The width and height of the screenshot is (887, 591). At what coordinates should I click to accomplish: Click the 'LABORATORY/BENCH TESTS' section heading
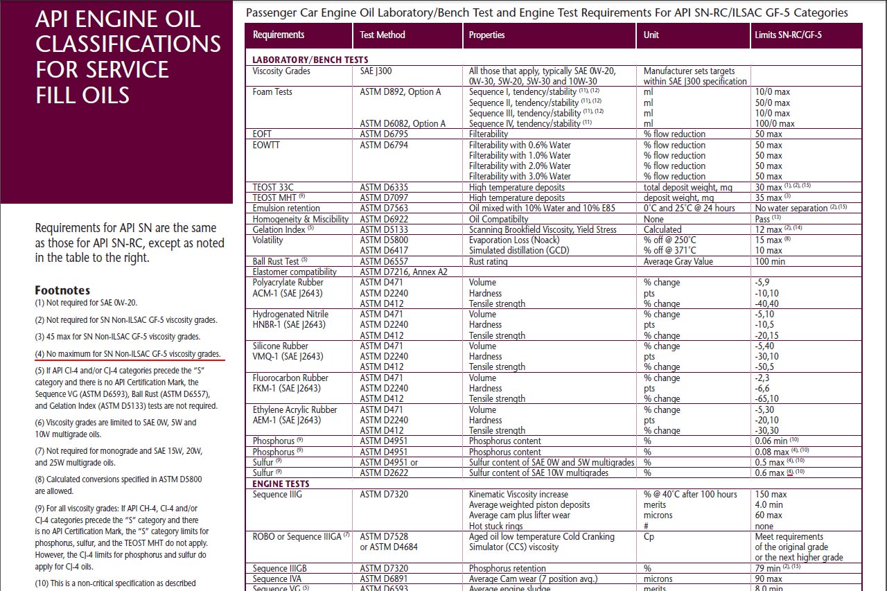click(310, 60)
